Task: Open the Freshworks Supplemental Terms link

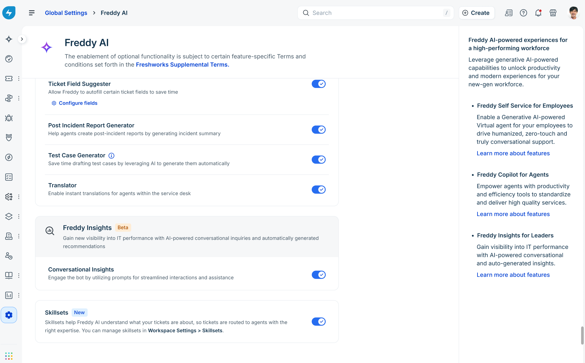Action: pyautogui.click(x=183, y=65)
